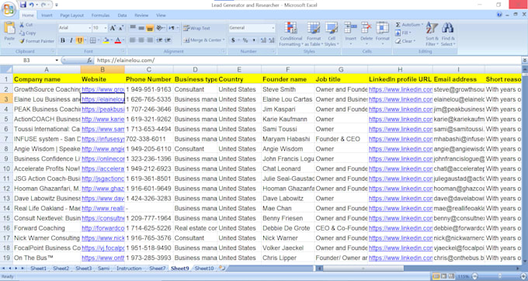
Task: Select the Instruction worksheet tab
Action: (129, 269)
